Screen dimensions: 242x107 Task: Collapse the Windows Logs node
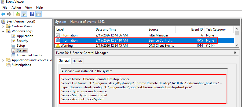3,31
